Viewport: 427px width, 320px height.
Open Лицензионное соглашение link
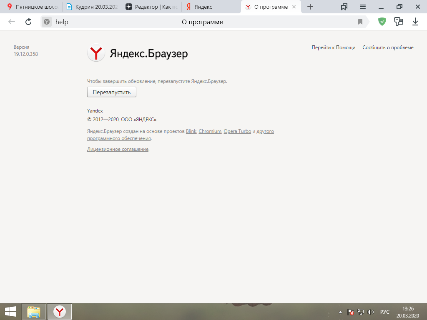(x=118, y=149)
